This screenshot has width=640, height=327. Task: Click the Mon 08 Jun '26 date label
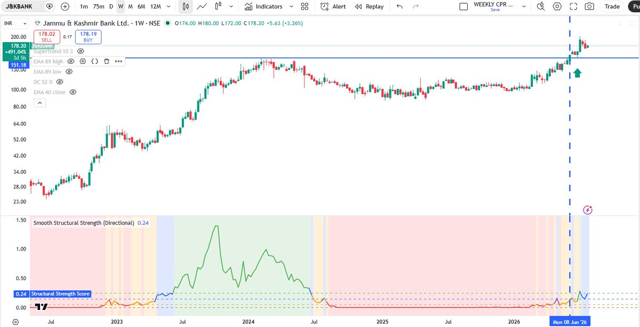570,322
